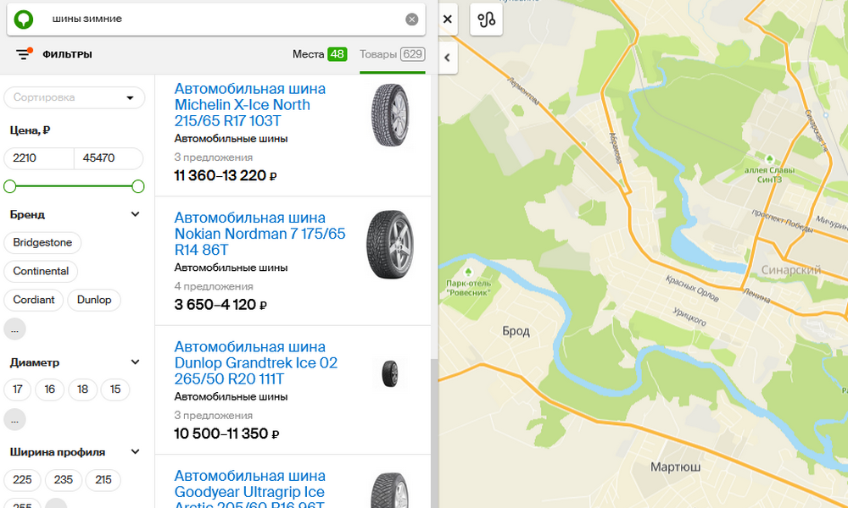The image size is (848, 508).
Task: Click the Синарский district label on map
Action: click(790, 270)
